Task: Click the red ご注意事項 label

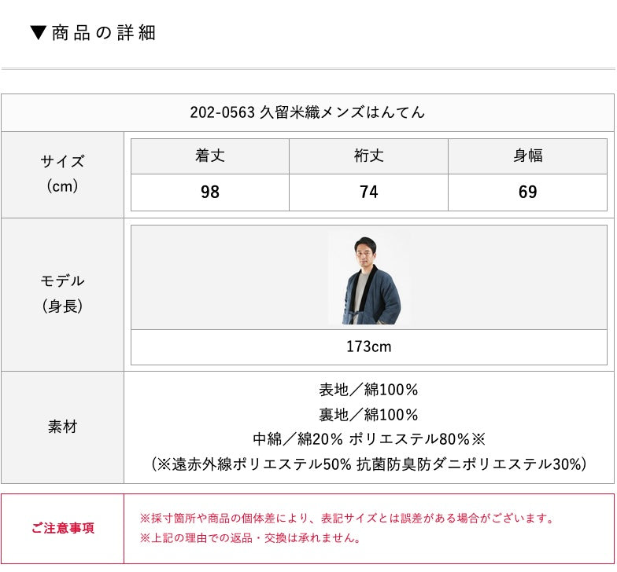Action: (x=62, y=528)
